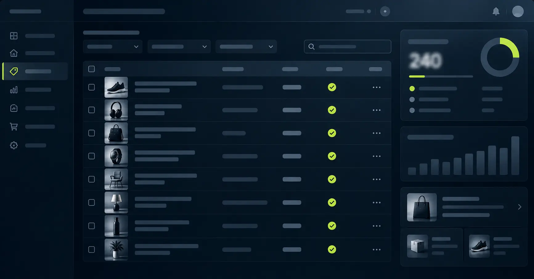The image size is (534, 279).
Task: Open the user avatar profile menu
Action: (x=518, y=11)
